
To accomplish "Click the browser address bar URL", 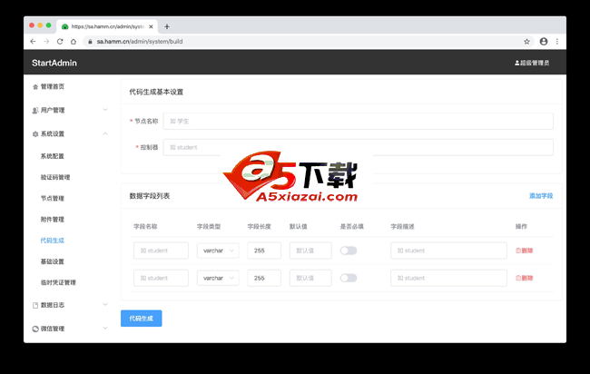I will pos(140,42).
